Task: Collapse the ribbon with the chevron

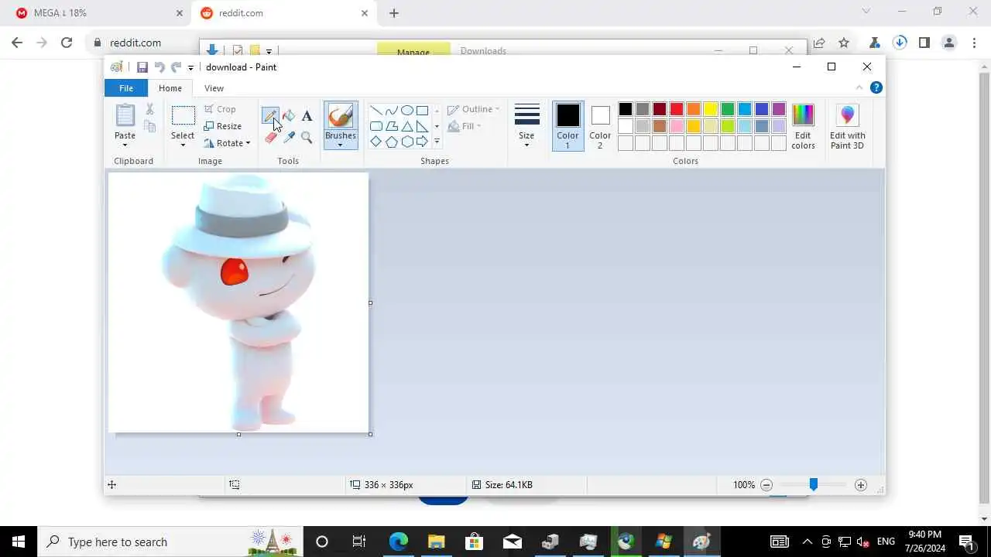Action: click(x=859, y=88)
